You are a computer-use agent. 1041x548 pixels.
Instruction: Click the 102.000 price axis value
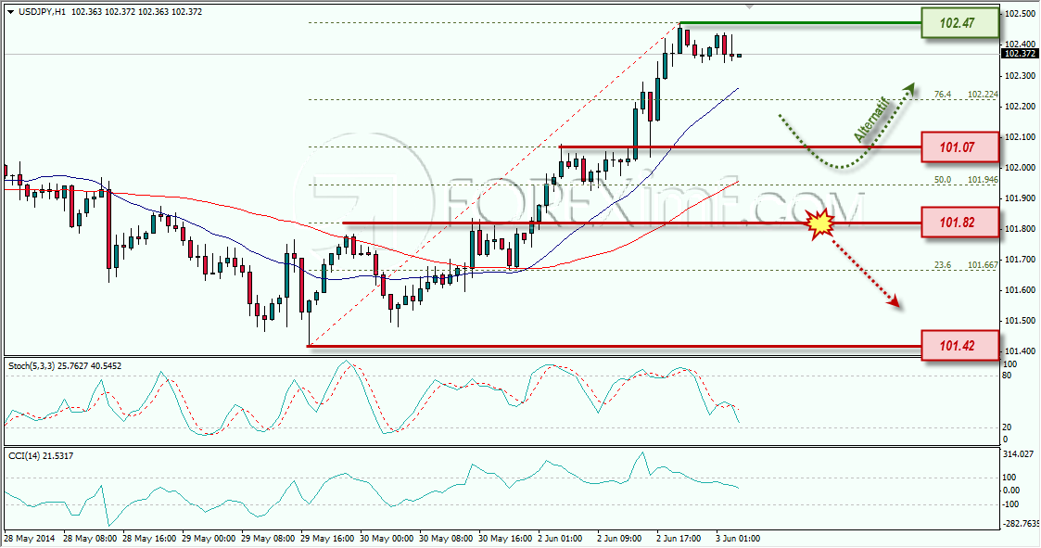(x=1021, y=168)
